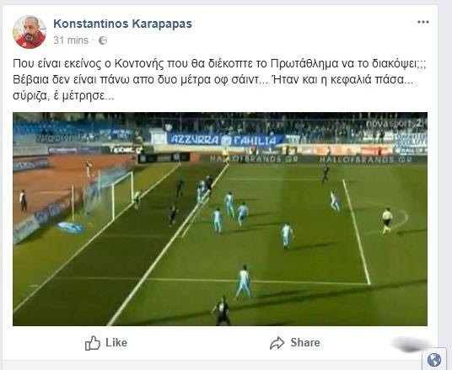Screen dimensions: 452x370
Task: Click the Share arrow icon
Action: click(277, 343)
